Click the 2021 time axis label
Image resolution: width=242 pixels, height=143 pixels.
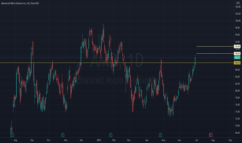[99, 140]
